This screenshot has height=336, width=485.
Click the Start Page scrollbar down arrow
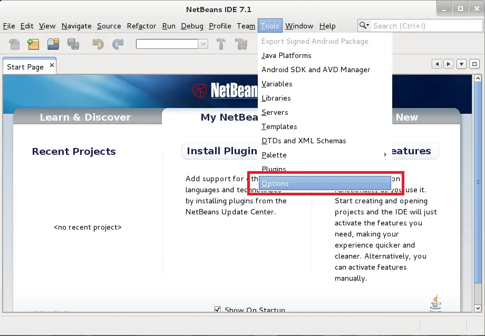tap(478, 308)
